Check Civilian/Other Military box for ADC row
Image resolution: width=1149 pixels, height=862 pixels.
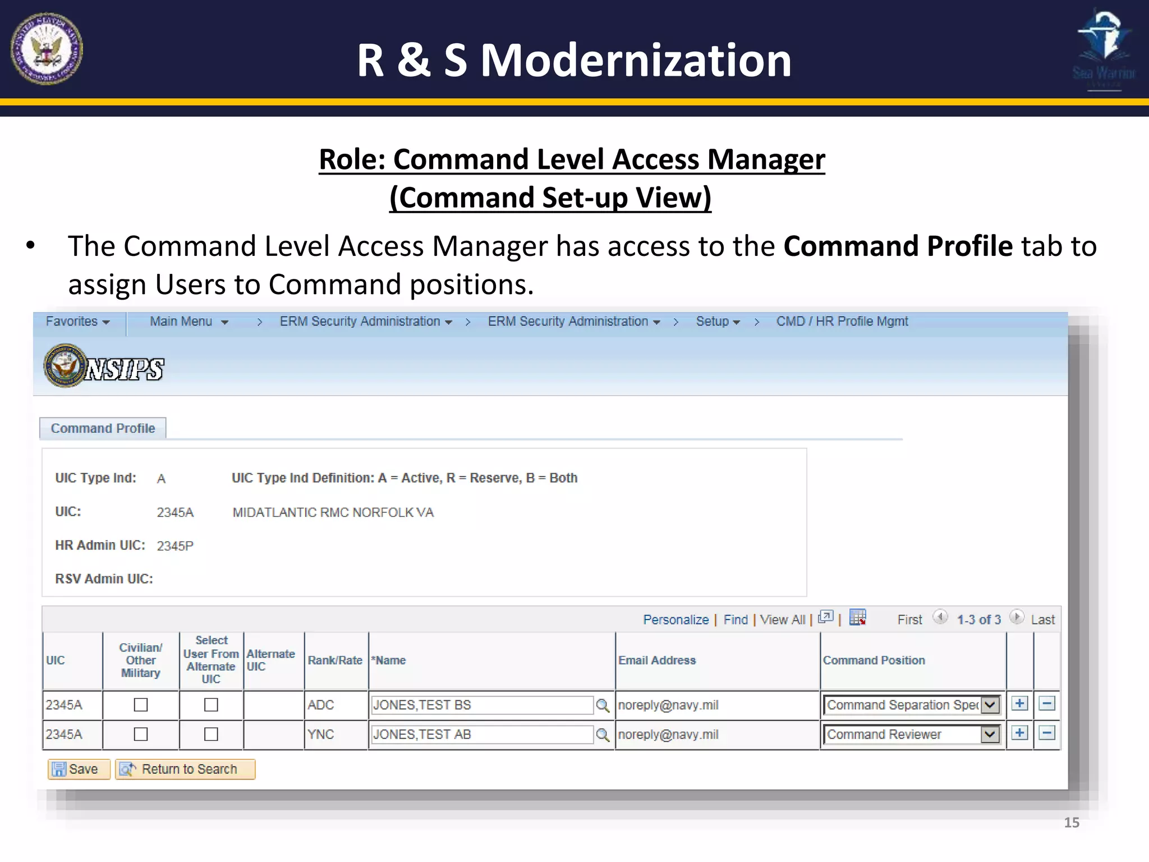pyautogui.click(x=141, y=705)
